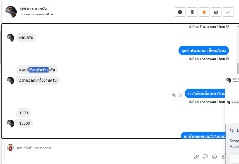This screenshot has height=164, width=239.
Task: Click sender name Thanawan Thon under occupation question
Action: pyautogui.click(x=212, y=59)
